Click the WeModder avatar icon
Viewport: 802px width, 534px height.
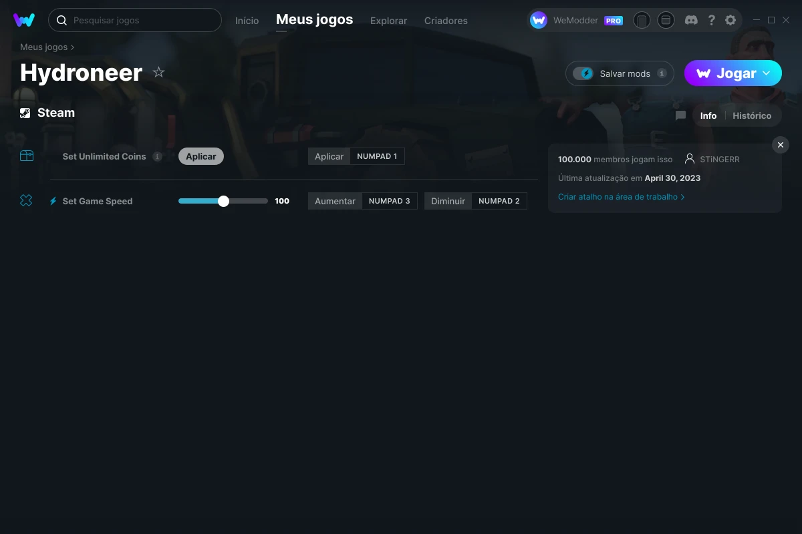[539, 20]
